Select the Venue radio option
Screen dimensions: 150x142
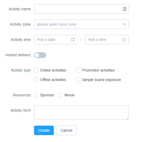(x=60, y=95)
